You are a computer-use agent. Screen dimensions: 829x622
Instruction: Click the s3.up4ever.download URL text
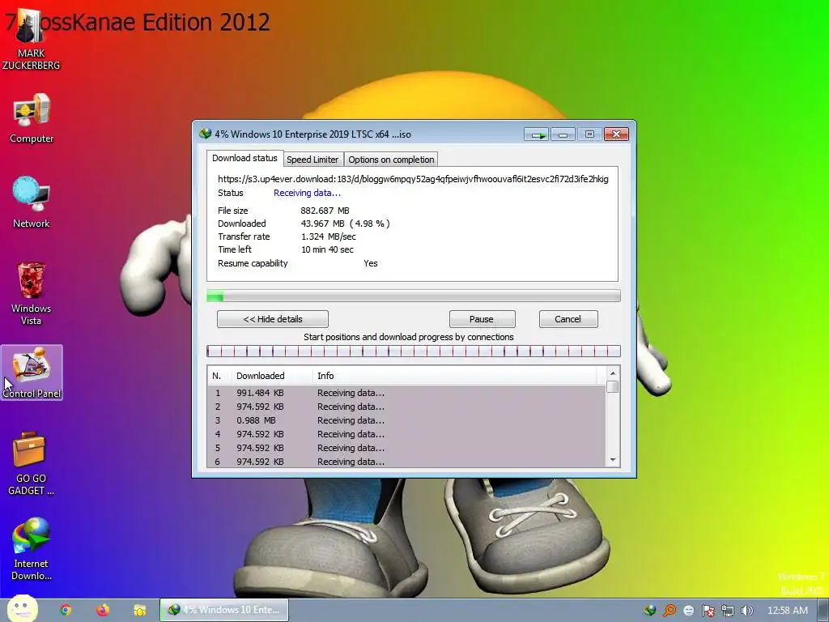pos(413,179)
